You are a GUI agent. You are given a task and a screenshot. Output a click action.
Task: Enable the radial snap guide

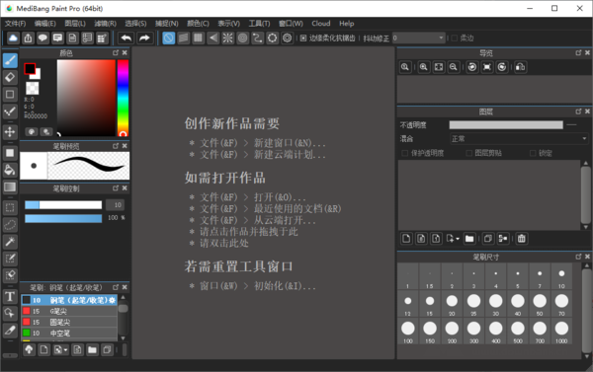pyautogui.click(x=228, y=38)
